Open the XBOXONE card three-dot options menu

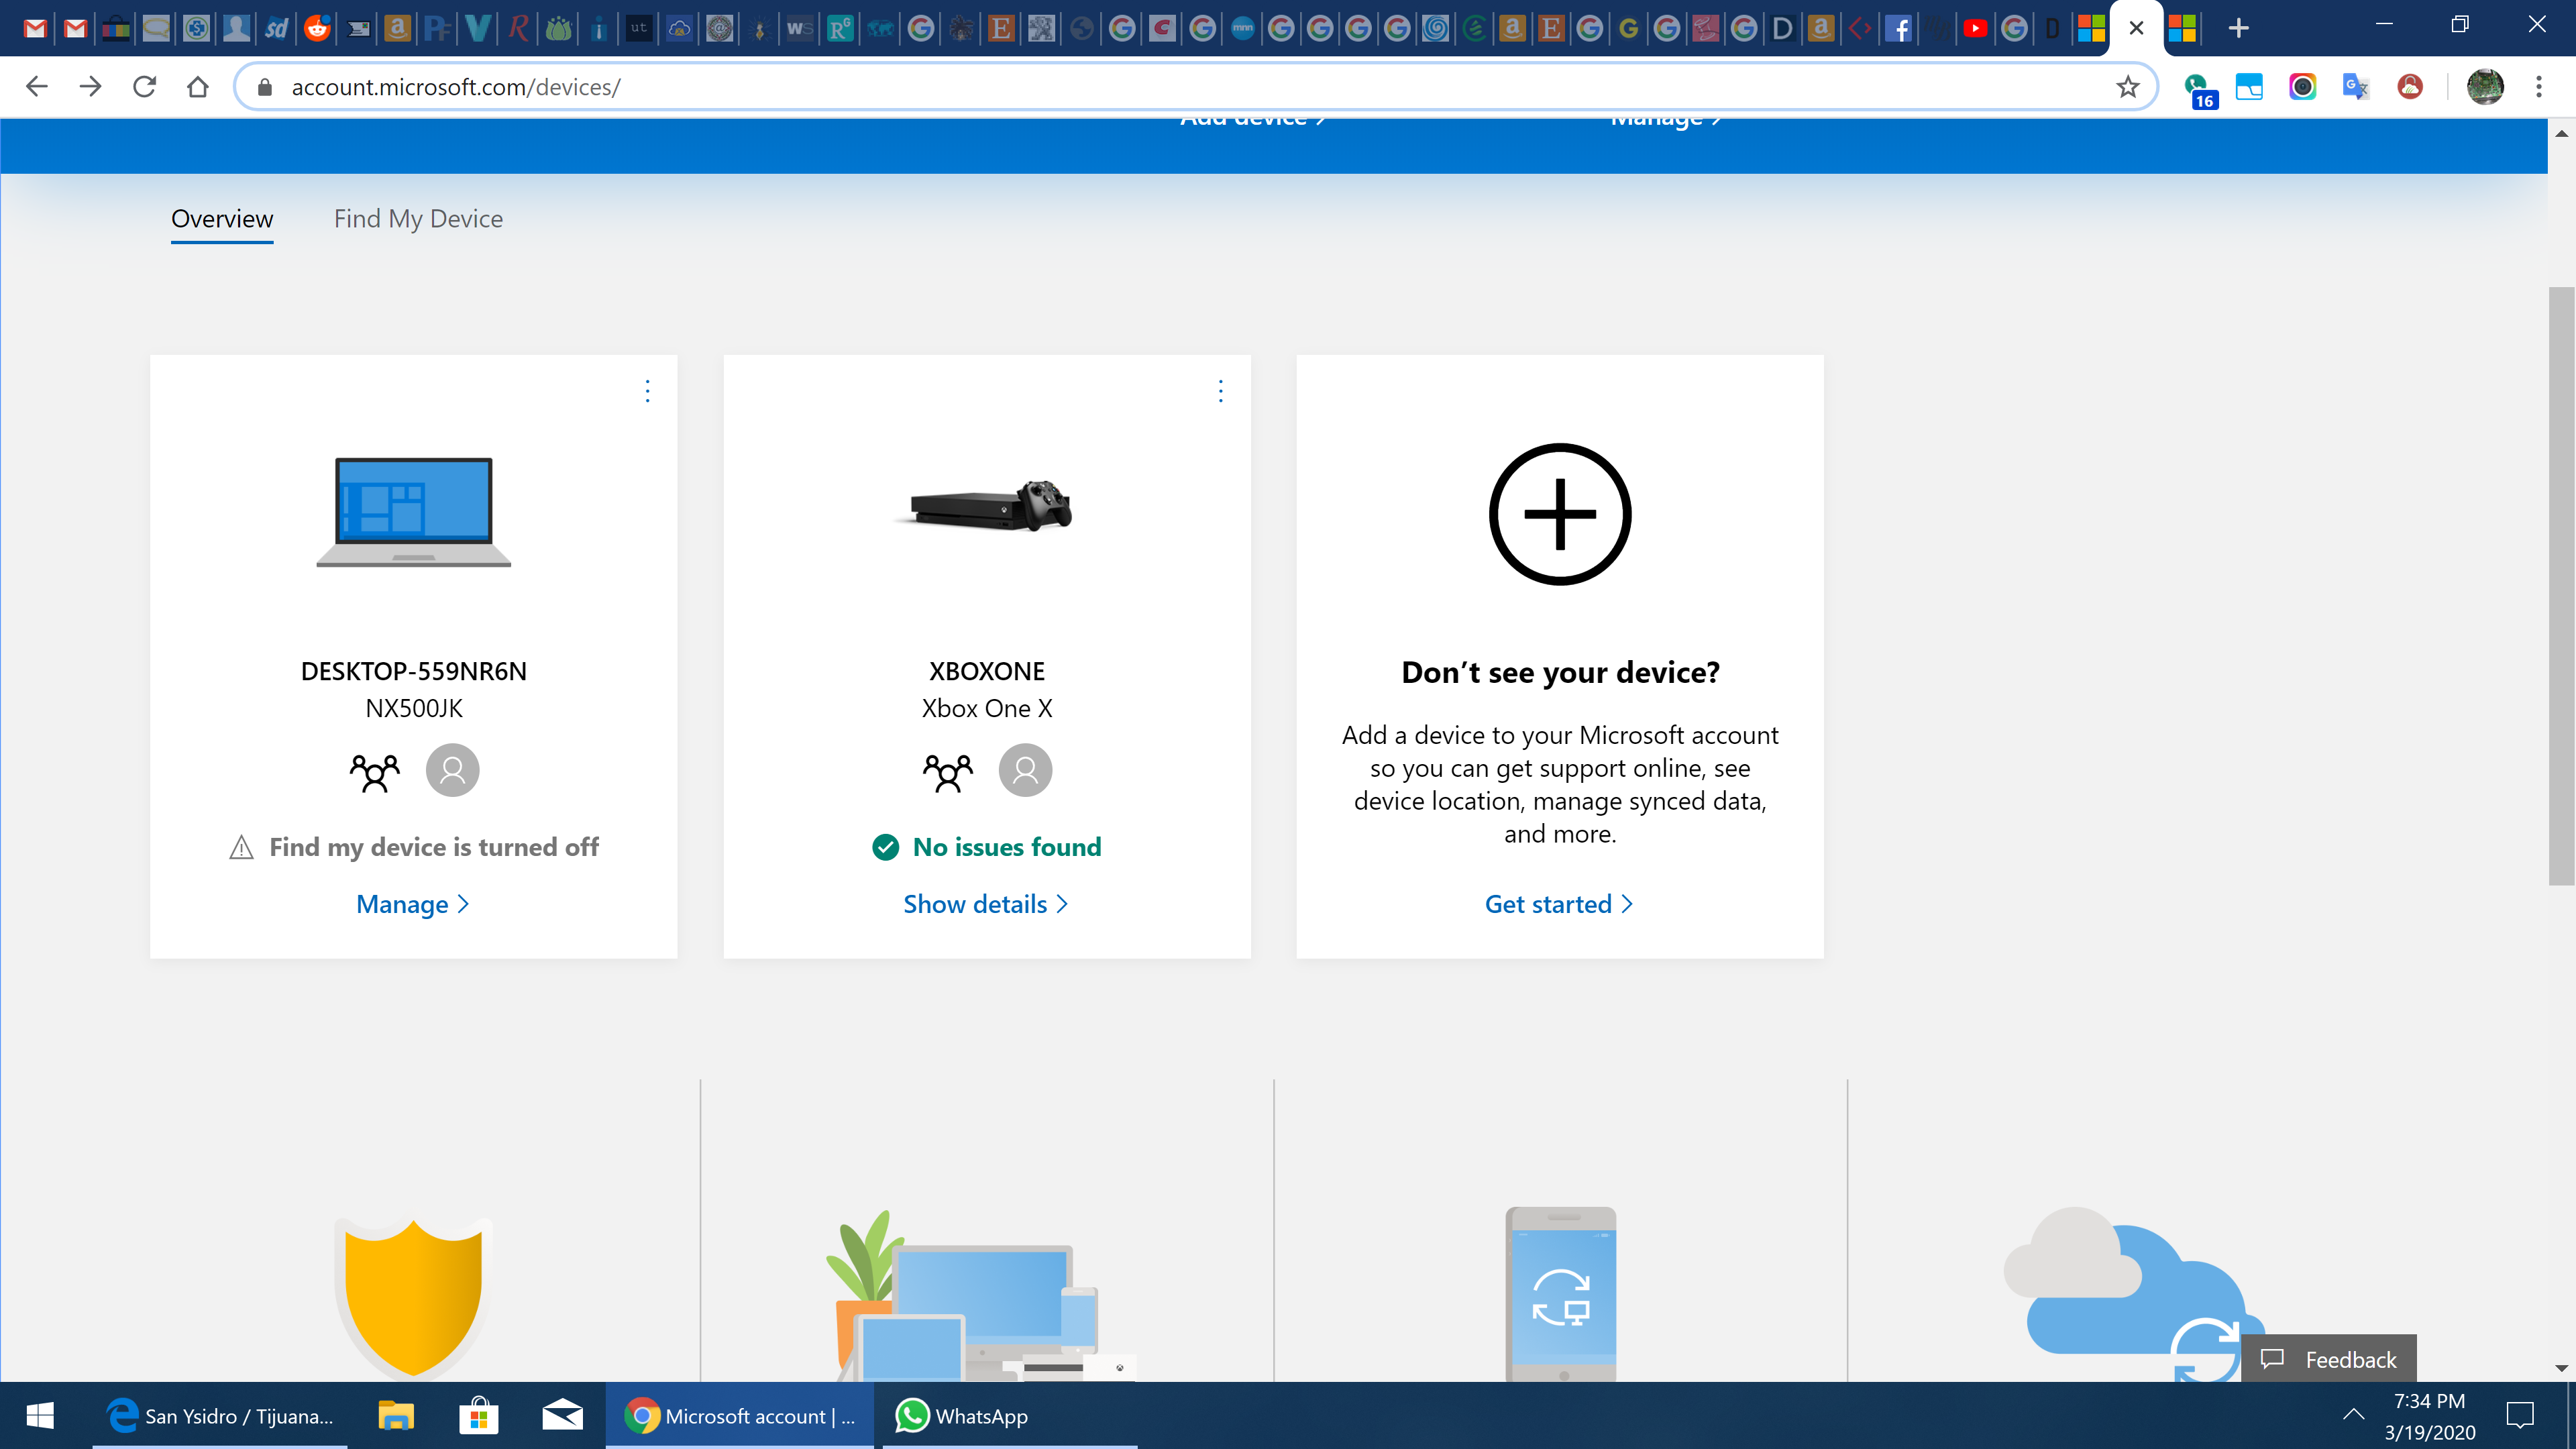(1220, 391)
